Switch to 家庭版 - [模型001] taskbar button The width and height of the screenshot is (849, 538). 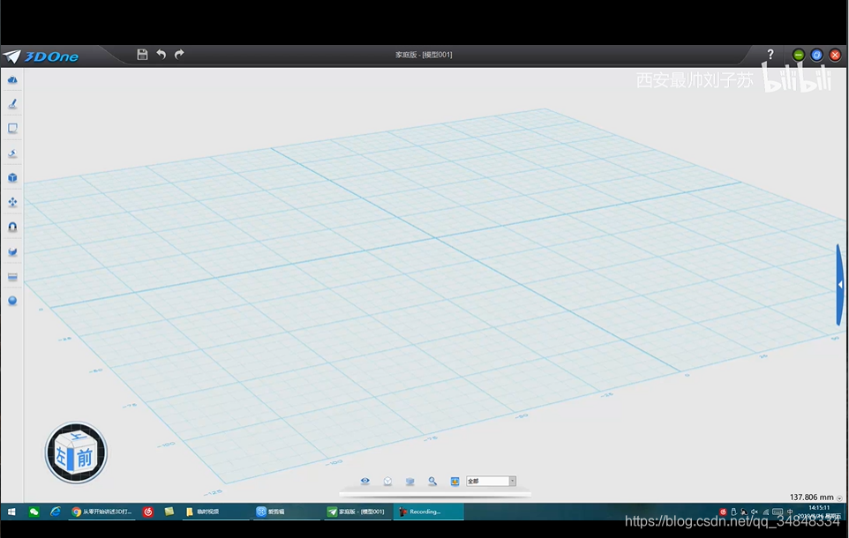[x=357, y=512]
